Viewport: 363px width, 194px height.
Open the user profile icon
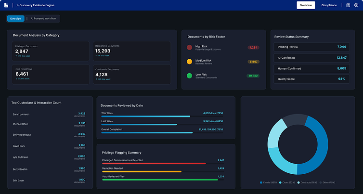tap(356, 5)
